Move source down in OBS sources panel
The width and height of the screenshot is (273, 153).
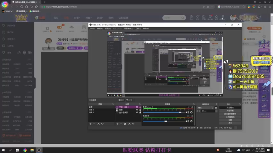[133, 124]
